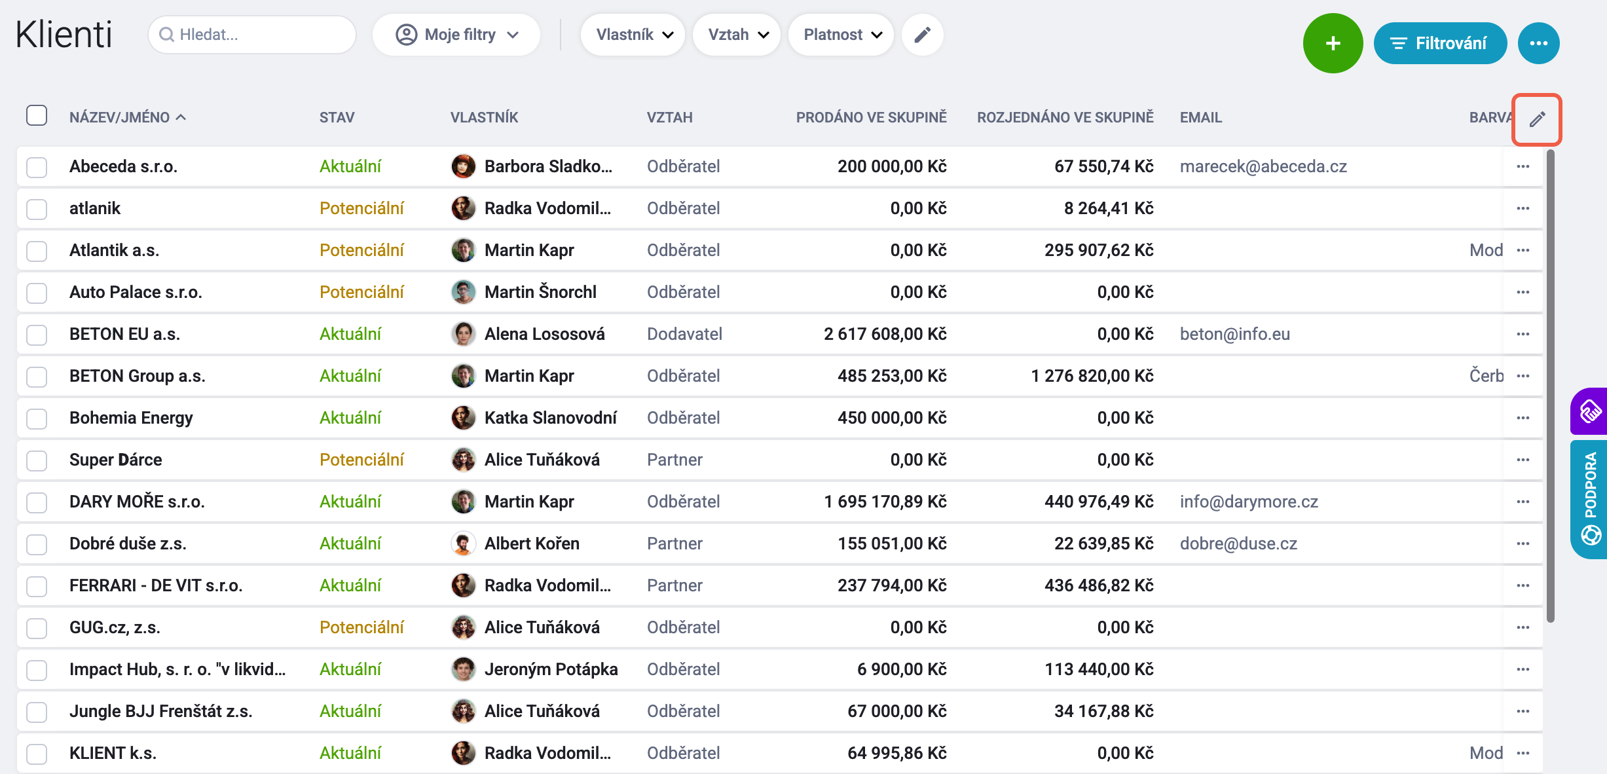Open the PODPORA support side tab
This screenshot has width=1607, height=774.
click(x=1589, y=499)
